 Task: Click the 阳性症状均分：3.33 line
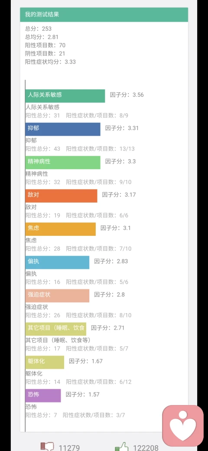coord(51,62)
